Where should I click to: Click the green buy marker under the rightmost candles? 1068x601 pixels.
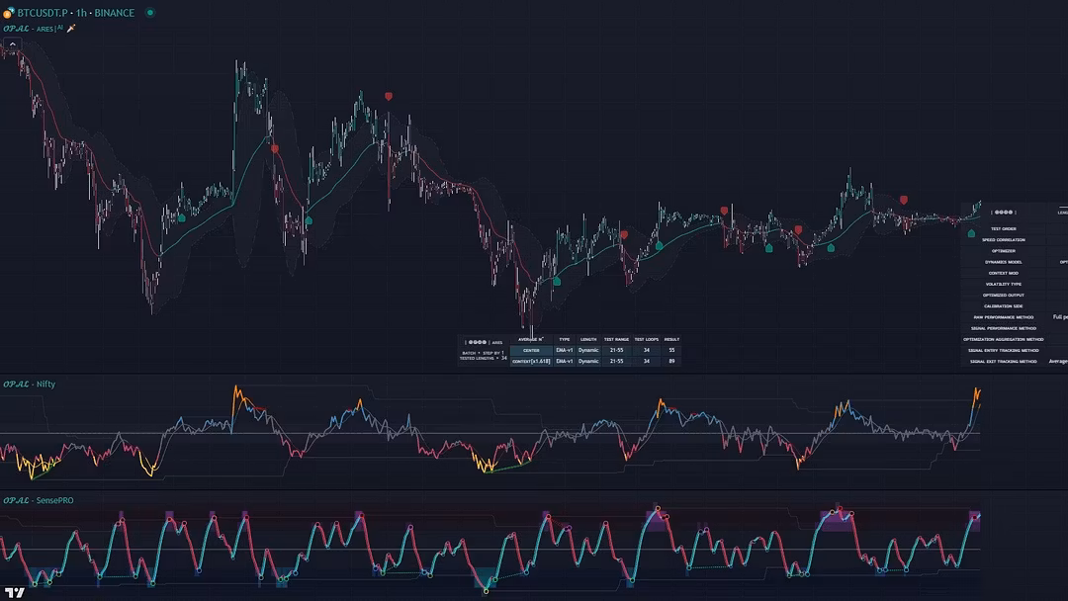(x=971, y=234)
